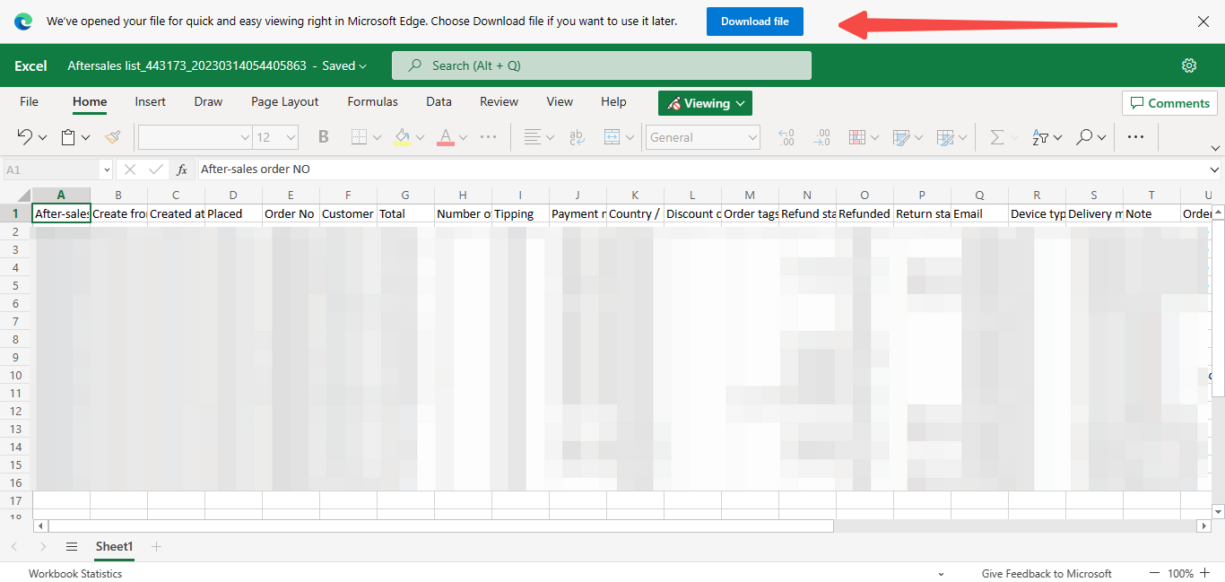
Task: Switch to the Draw tab
Action: [x=208, y=102]
